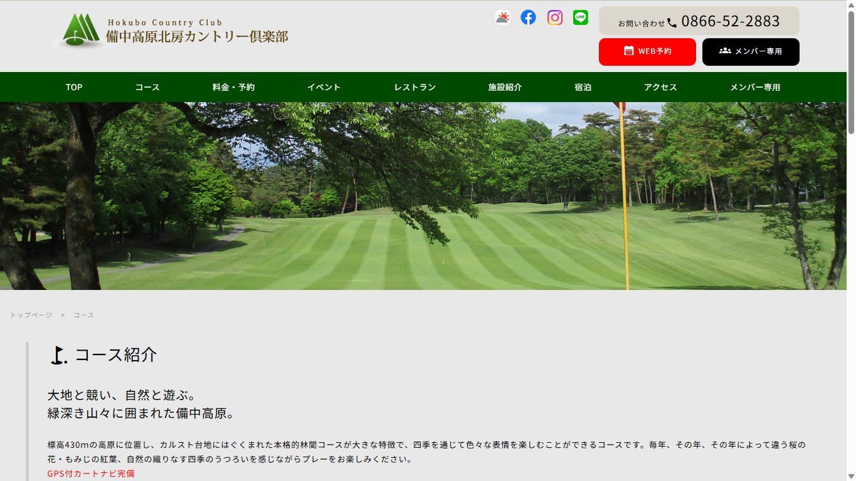The image size is (856, 481).
Task: Open the LINE icon link
Action: point(581,18)
